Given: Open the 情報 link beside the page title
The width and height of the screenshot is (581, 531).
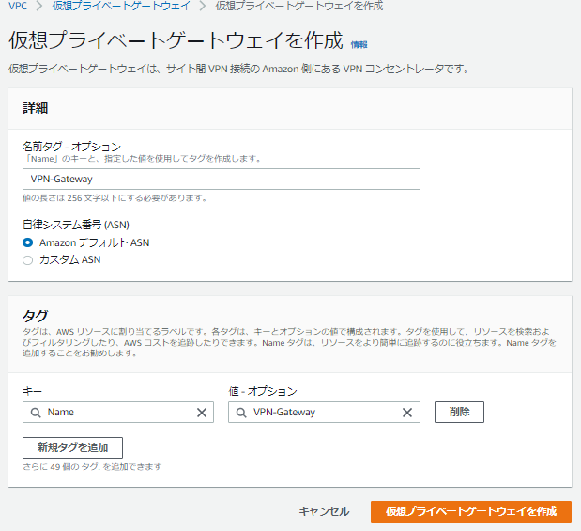Looking at the screenshot, I should pos(359,44).
